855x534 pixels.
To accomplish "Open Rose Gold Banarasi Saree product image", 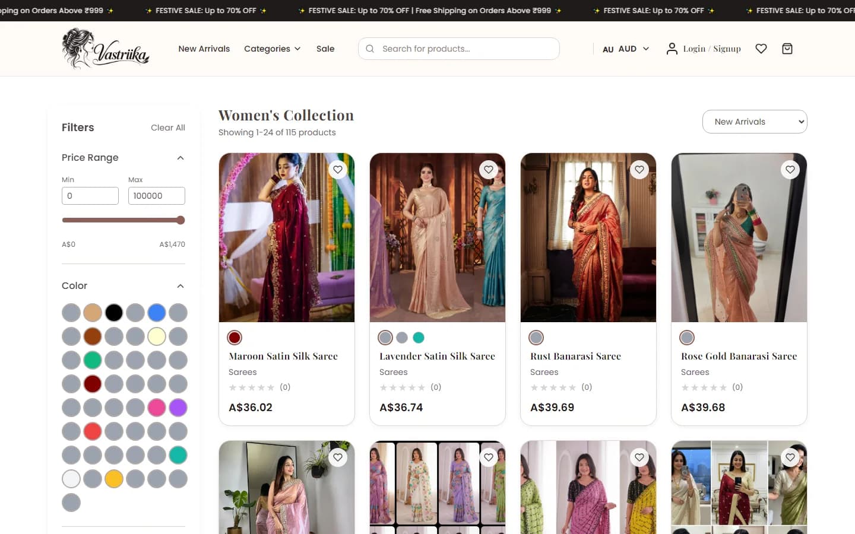I will coord(739,238).
